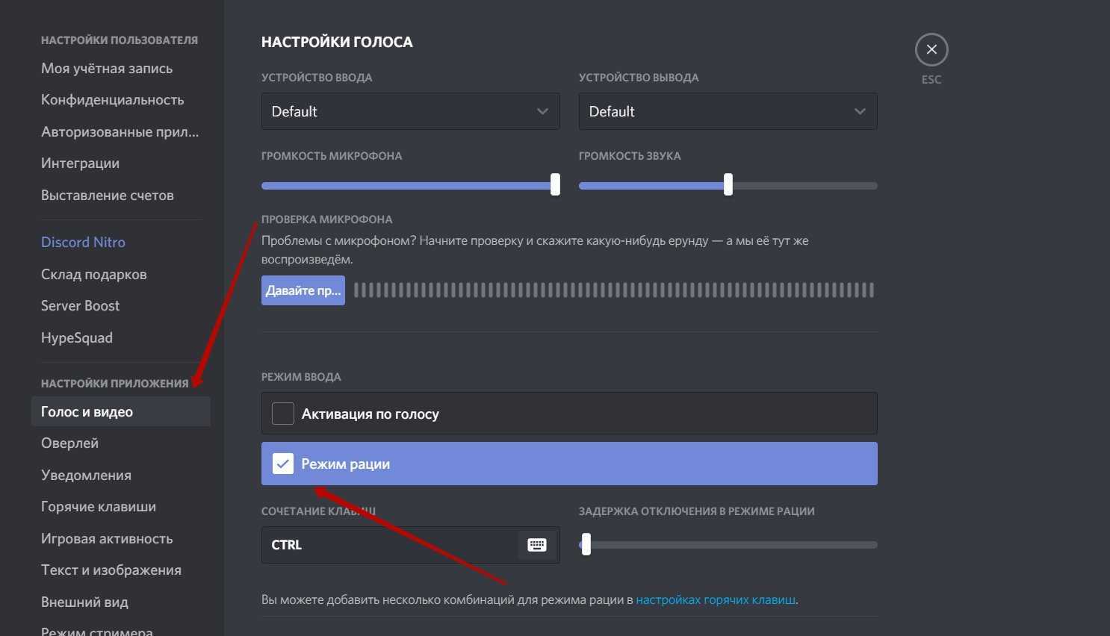This screenshot has height=636, width=1110.
Task: Close settings with the ESC X button
Action: (931, 50)
